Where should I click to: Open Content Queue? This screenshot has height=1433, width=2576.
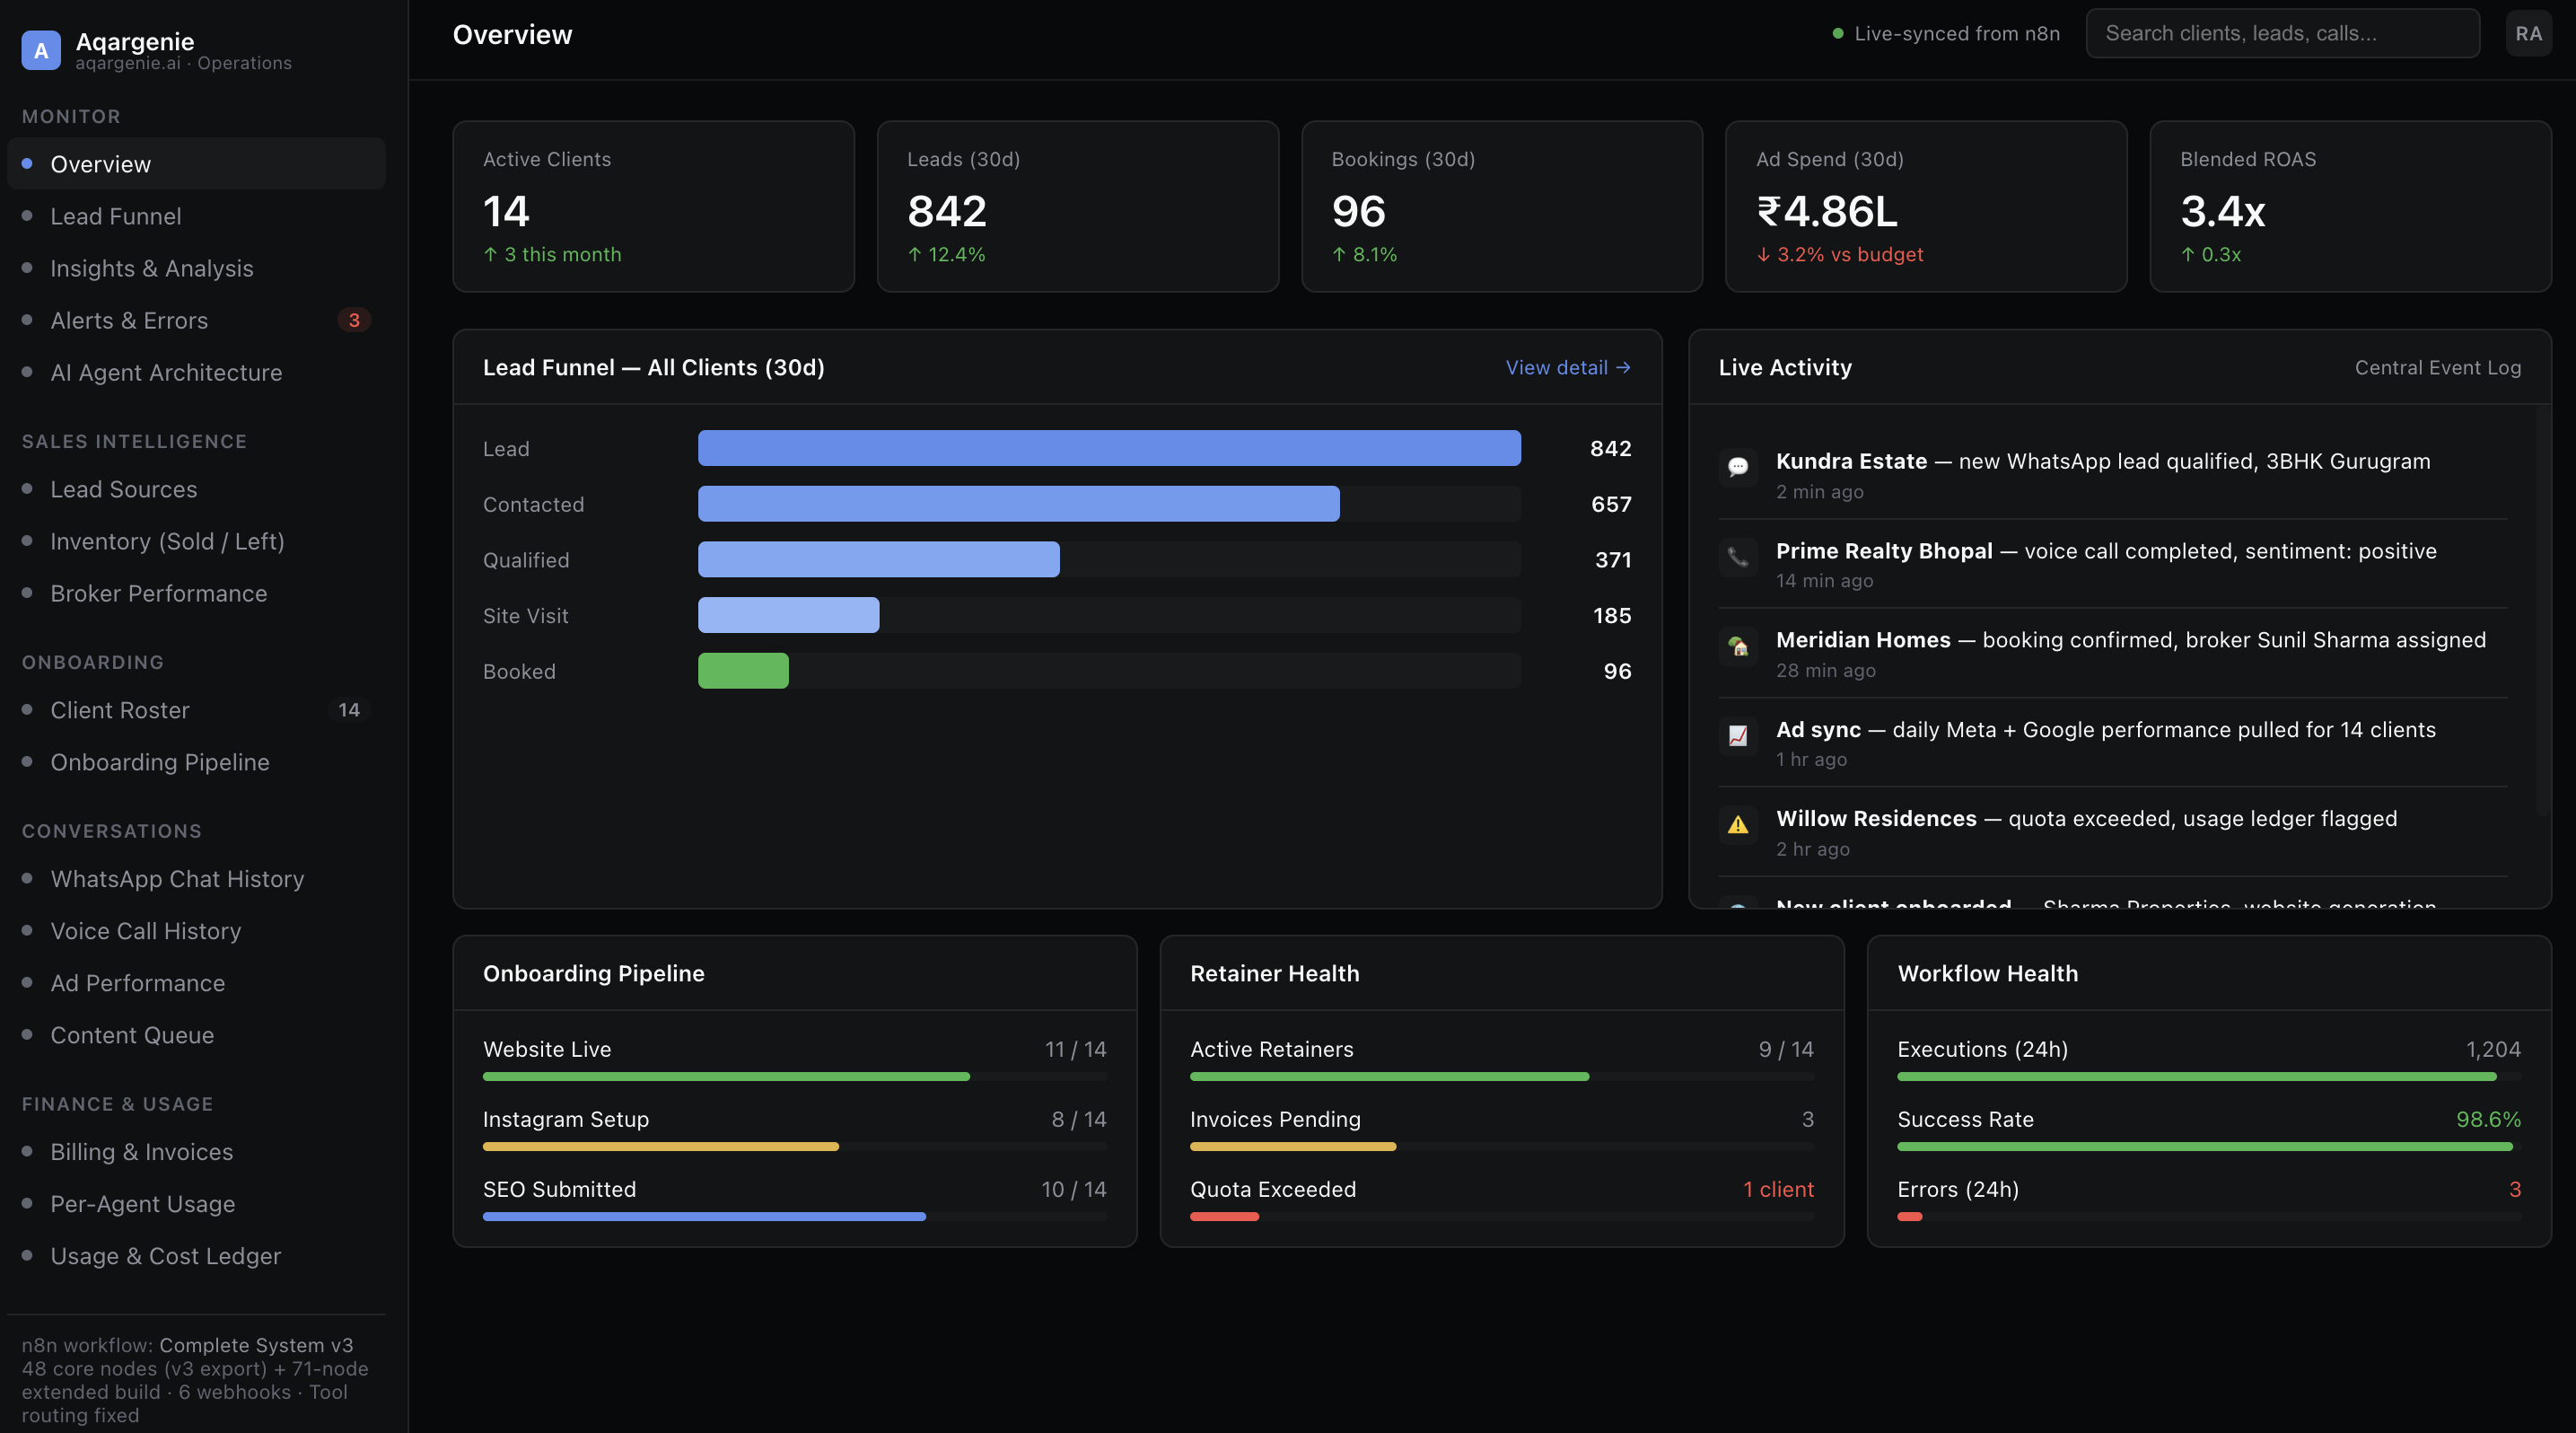point(196,1035)
